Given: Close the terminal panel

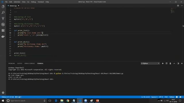Looking at the screenshot, I should pos(182,64).
